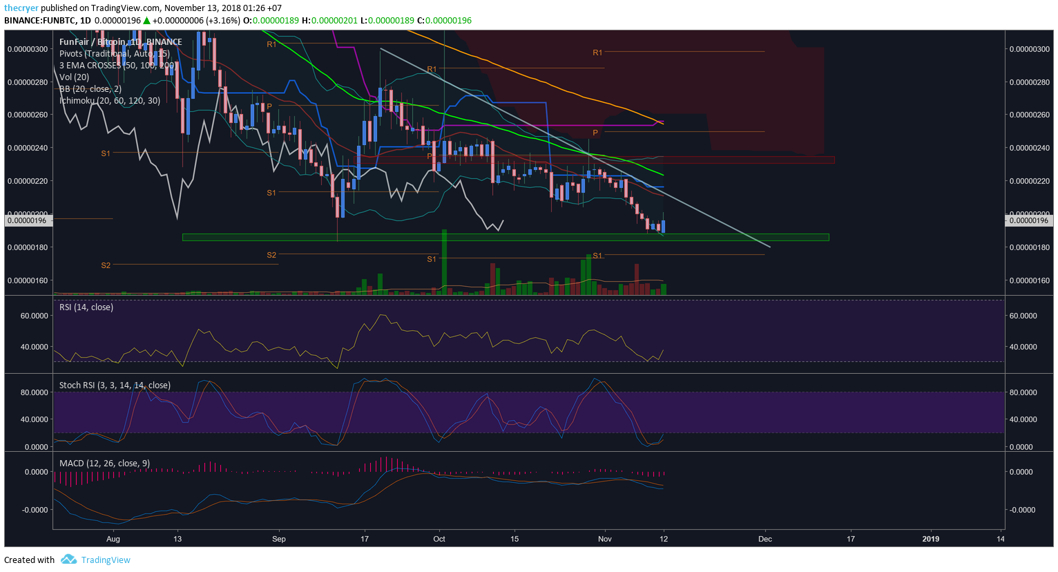Select the BB (20, close, 2) label
Image resolution: width=1058 pixels, height=572 pixels.
[x=90, y=88]
